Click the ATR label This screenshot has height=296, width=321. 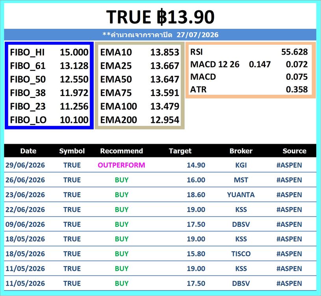click(199, 89)
